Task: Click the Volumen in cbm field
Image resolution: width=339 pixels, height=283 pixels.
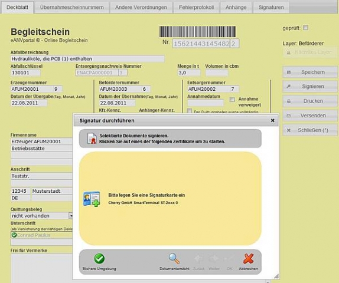Action: [217, 73]
